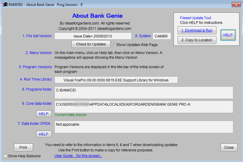Viewport: 243px width, 162px height.
Task: Click the '2. Menu Version' label
Action: [39, 53]
